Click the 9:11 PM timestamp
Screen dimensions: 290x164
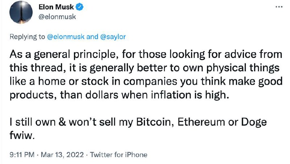coord(22,155)
